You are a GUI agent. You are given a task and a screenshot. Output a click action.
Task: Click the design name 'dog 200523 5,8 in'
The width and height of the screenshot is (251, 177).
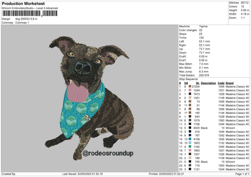[x=26, y=19]
